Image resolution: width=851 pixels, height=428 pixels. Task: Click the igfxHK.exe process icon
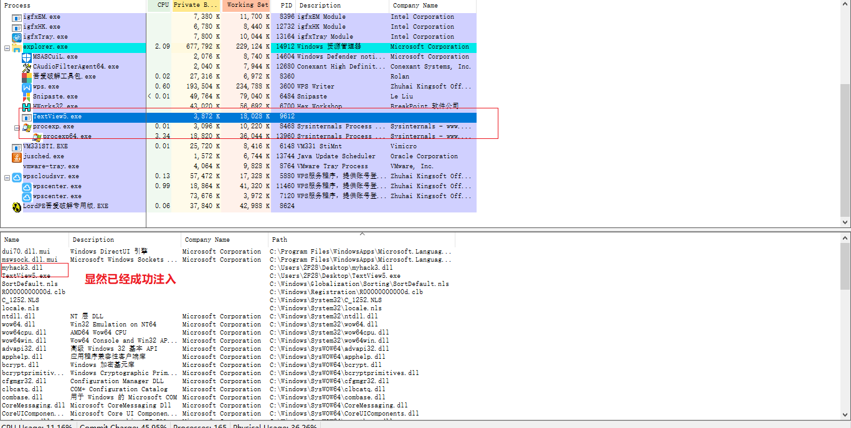coord(17,27)
